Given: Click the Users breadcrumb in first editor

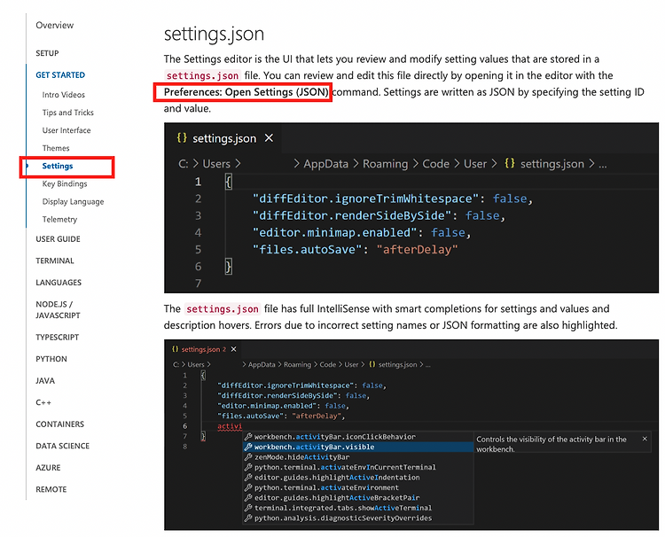Looking at the screenshot, I should [216, 164].
